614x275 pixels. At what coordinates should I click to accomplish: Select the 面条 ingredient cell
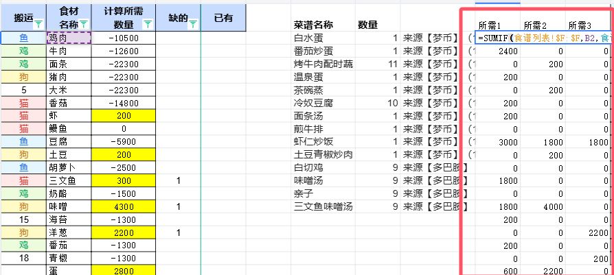point(69,64)
